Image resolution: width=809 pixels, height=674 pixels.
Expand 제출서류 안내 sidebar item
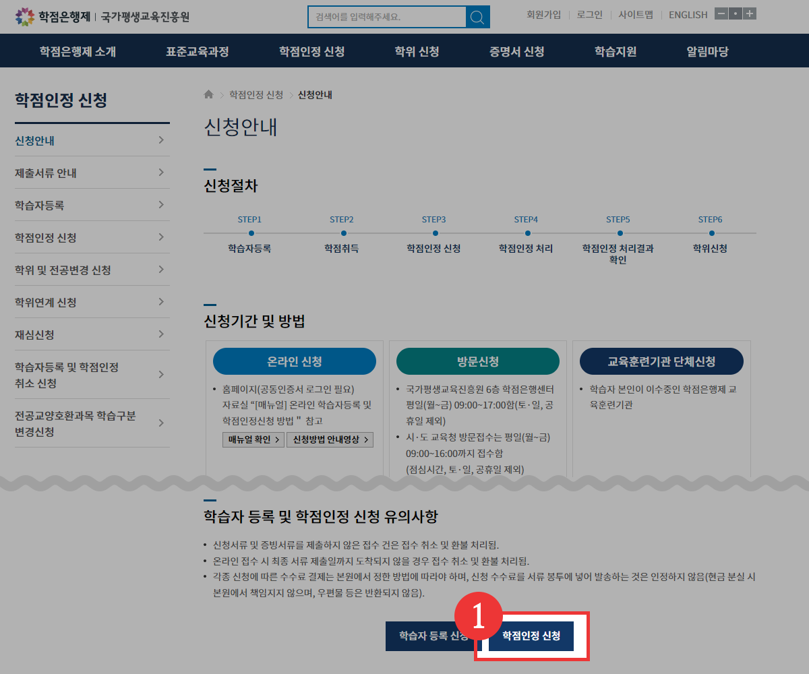[92, 173]
